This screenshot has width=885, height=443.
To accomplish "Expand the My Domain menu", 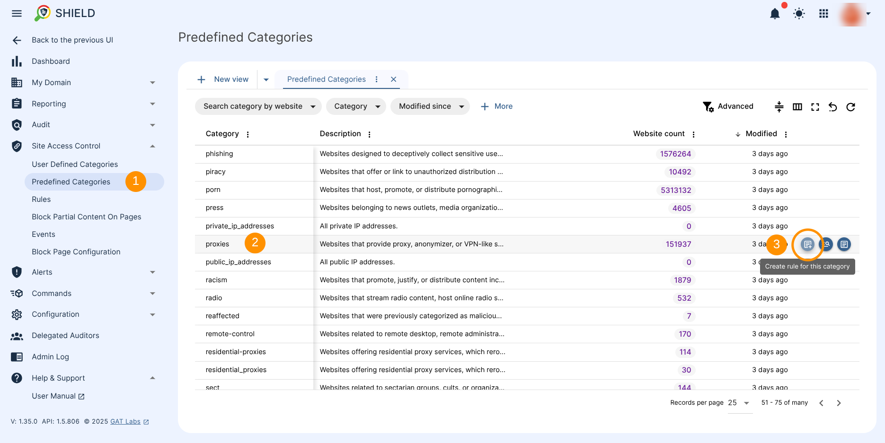I will (x=152, y=83).
